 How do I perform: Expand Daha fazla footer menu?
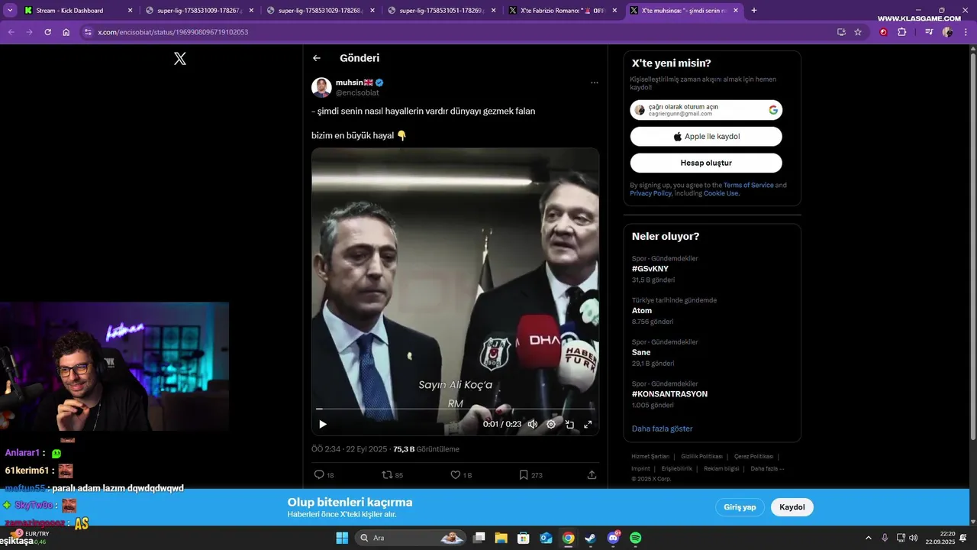tap(767, 468)
